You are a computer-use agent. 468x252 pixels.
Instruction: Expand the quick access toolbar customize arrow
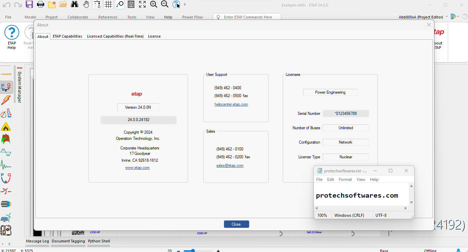(185, 5)
